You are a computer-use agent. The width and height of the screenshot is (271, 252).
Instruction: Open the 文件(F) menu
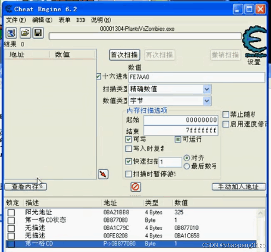point(16,20)
